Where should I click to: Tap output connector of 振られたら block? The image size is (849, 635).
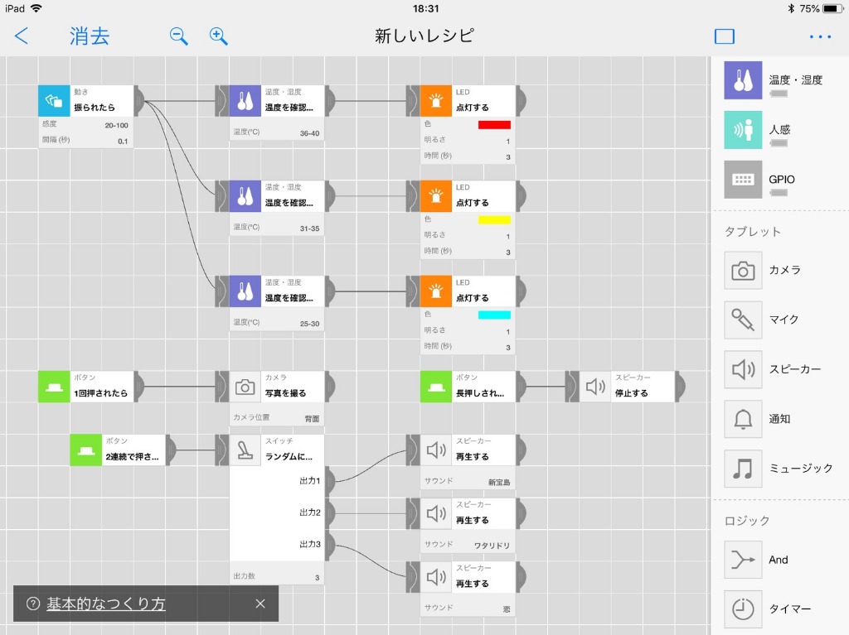pos(139,101)
